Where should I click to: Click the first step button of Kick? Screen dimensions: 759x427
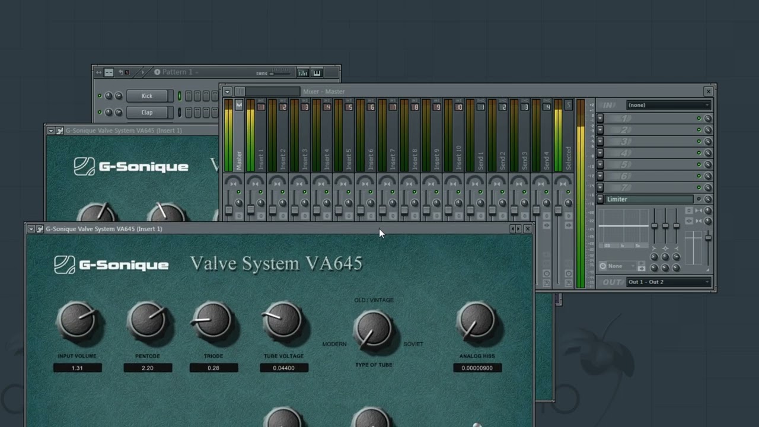189,96
